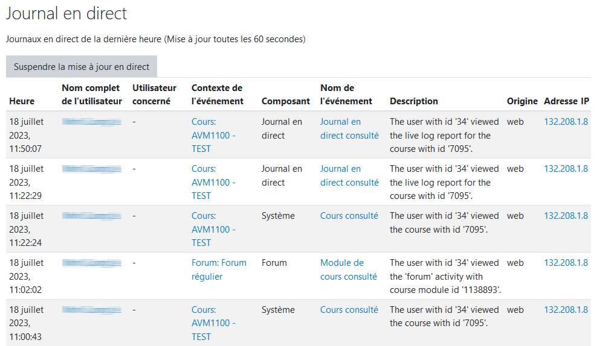The image size is (597, 346).
Task: Open blurred user name link in 11:22:24 row
Action: pos(92,216)
